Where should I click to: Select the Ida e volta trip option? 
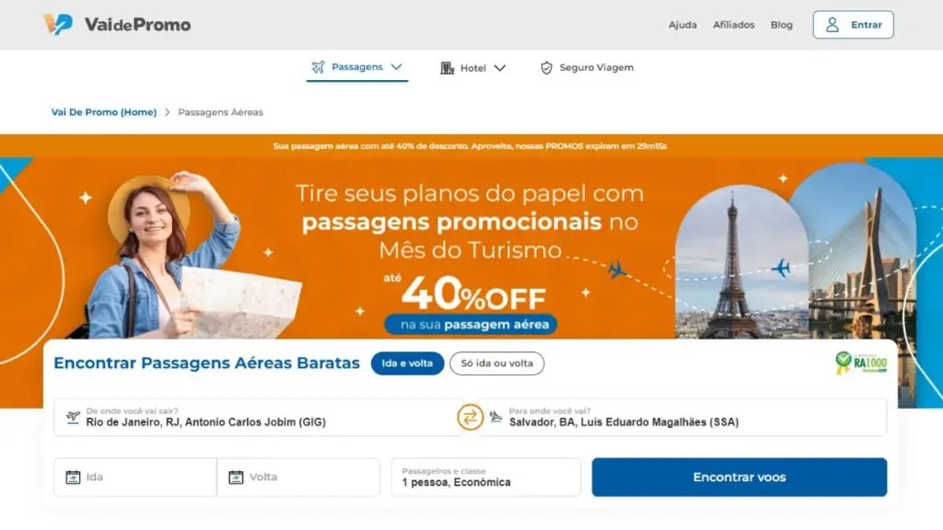coord(407,363)
